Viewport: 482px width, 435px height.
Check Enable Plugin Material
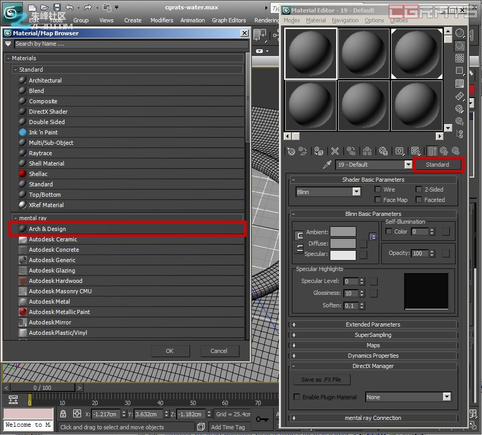(297, 397)
